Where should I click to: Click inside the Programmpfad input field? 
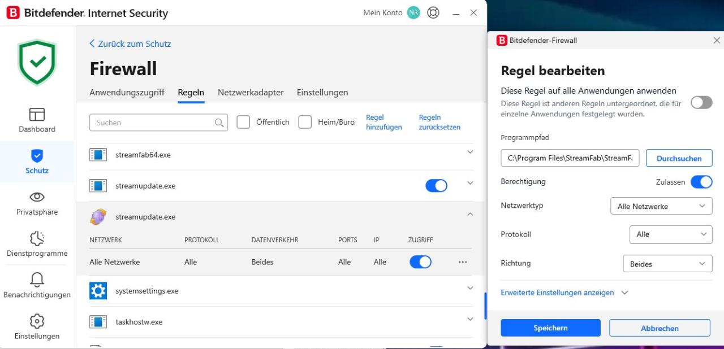point(569,158)
